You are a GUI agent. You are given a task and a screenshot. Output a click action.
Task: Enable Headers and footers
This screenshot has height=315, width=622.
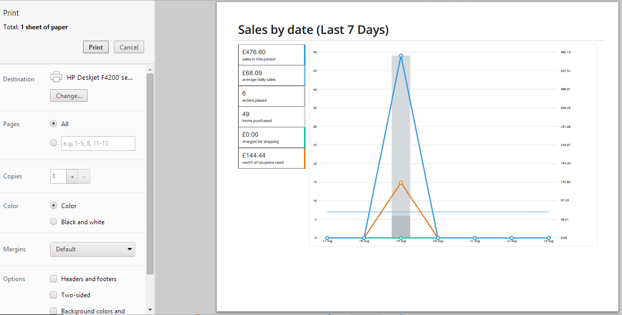(53, 278)
